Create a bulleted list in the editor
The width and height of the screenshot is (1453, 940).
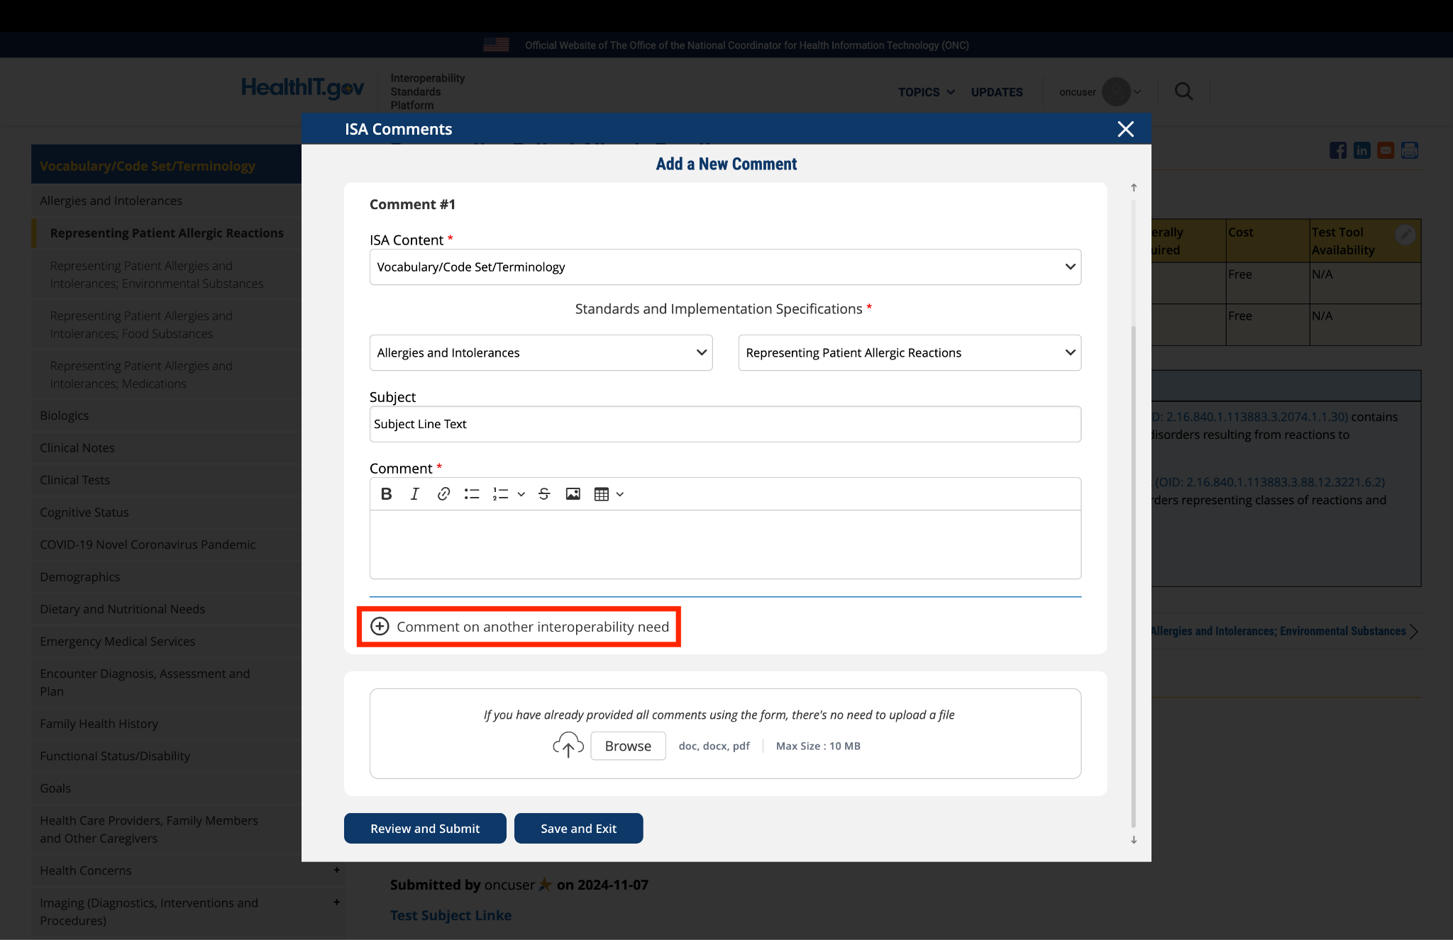tap(472, 494)
